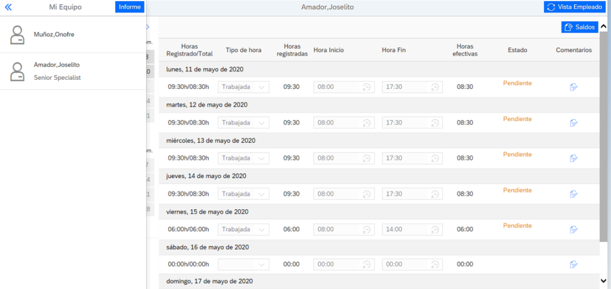This screenshot has width=611, height=289.
Task: Open comment for sábado 16 de mayo
Action: tap(573, 265)
